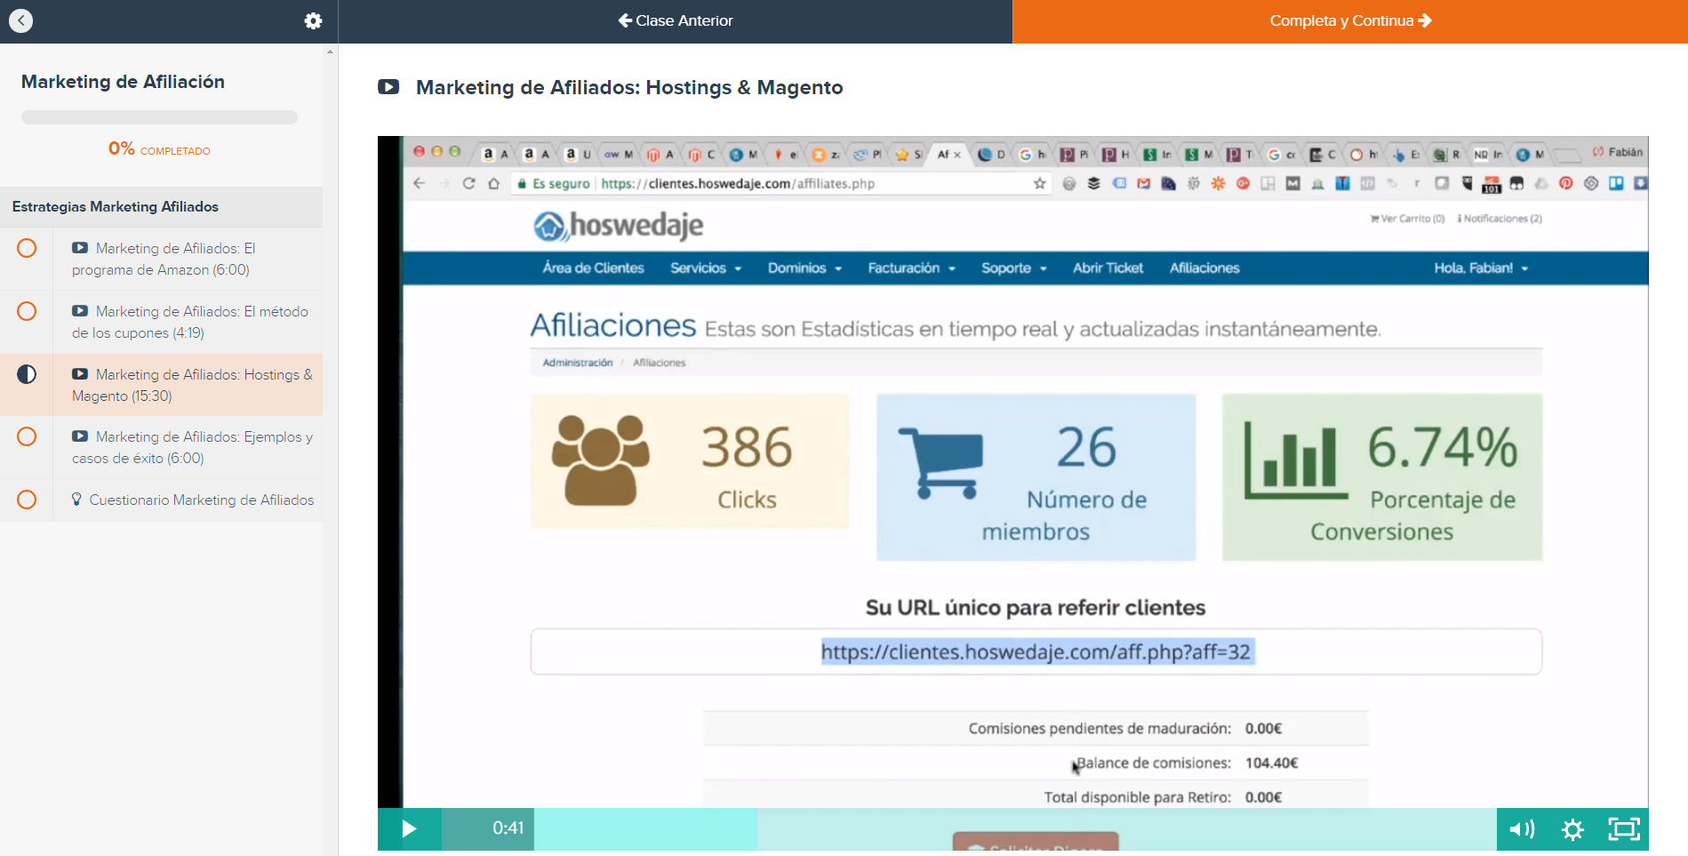Open Afiliaciones menu item
Image resolution: width=1688 pixels, height=856 pixels.
coord(1204,268)
